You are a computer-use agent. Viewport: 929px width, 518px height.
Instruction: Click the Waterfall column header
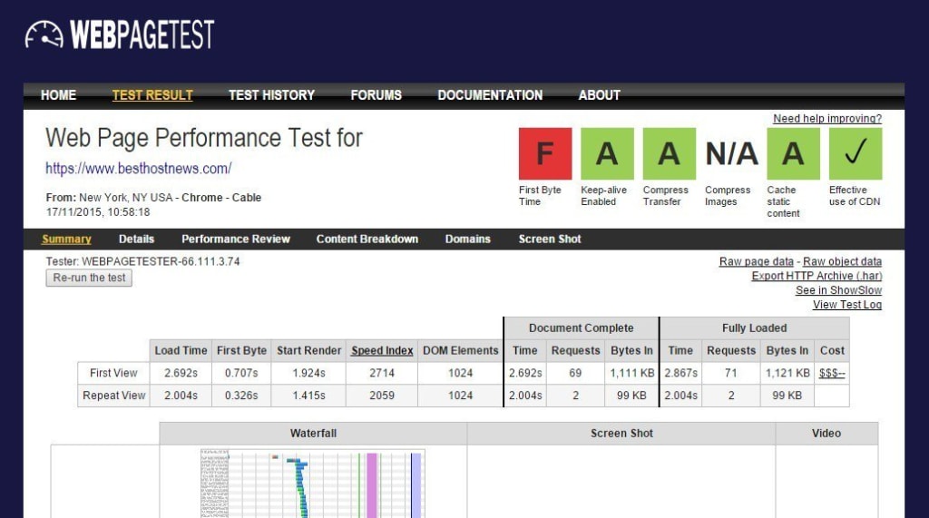pyautogui.click(x=313, y=434)
